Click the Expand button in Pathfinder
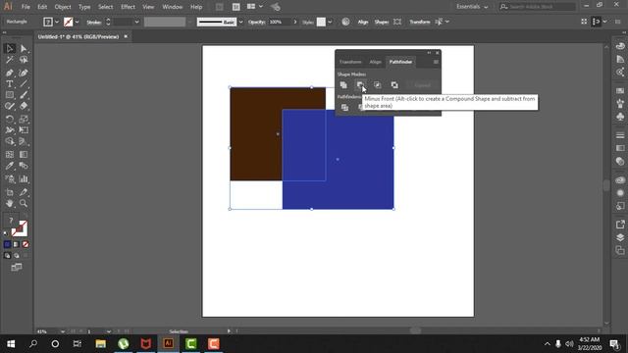This screenshot has height=353, width=628. pos(422,85)
